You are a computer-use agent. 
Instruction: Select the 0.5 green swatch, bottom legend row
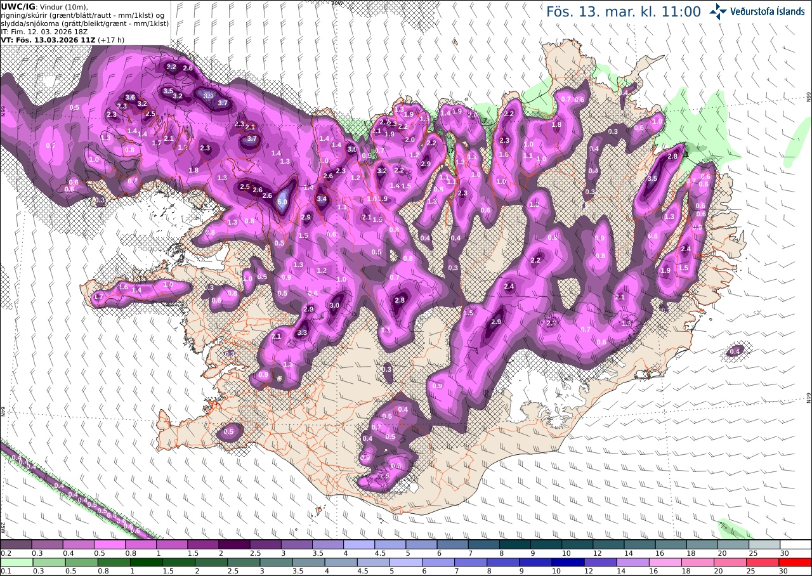(x=82, y=562)
